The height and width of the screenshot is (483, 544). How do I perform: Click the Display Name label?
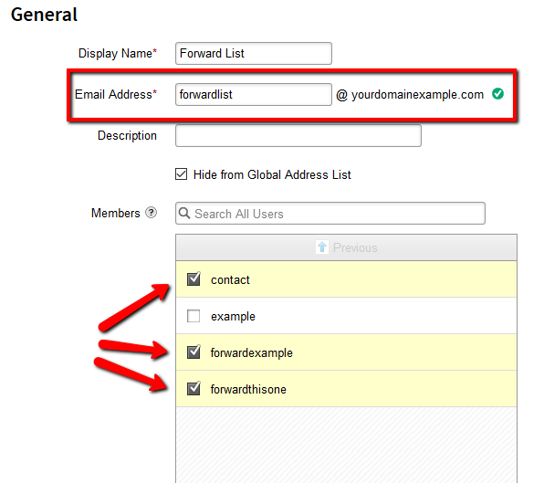coord(118,53)
